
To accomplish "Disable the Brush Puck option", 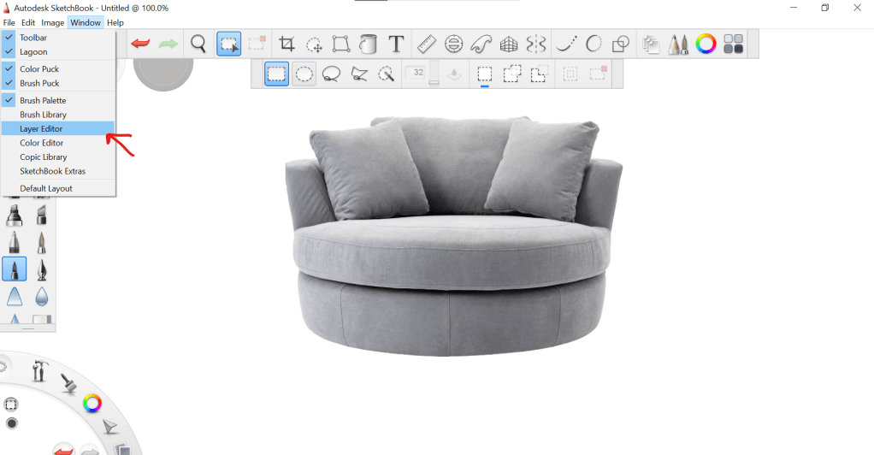I will [x=39, y=84].
